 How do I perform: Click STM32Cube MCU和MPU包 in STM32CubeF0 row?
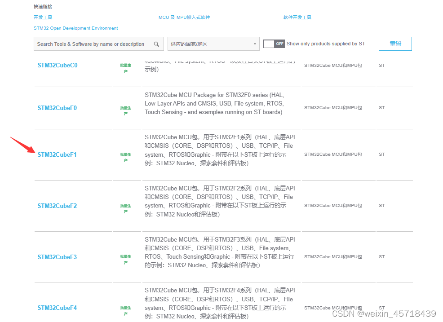(333, 108)
